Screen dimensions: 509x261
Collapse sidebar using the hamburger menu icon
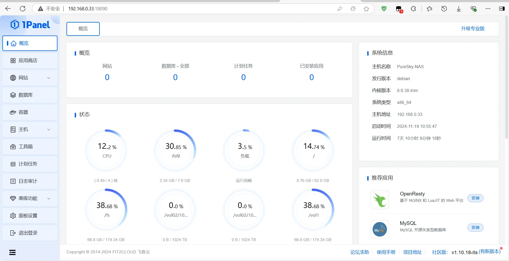(x=12, y=253)
